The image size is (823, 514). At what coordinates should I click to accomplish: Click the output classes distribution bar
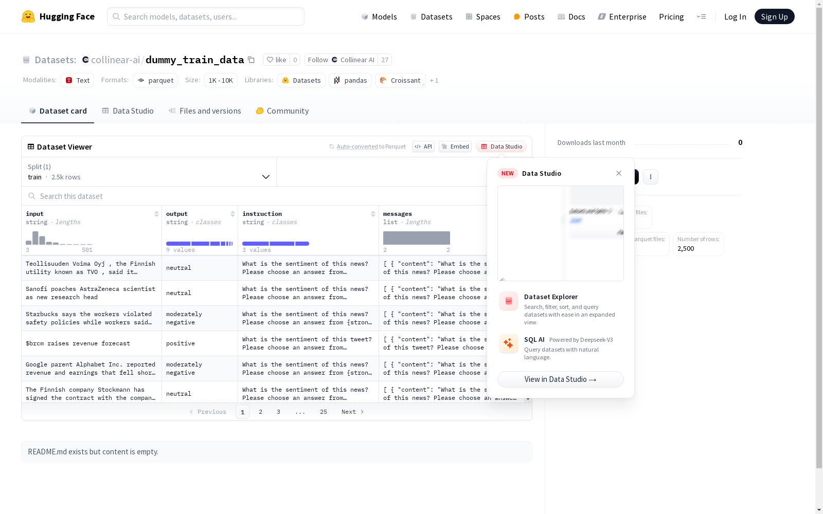coord(200,244)
